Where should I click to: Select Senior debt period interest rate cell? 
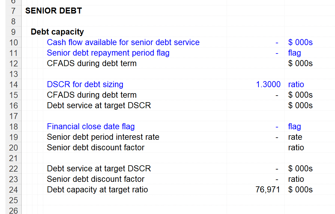(x=103, y=137)
